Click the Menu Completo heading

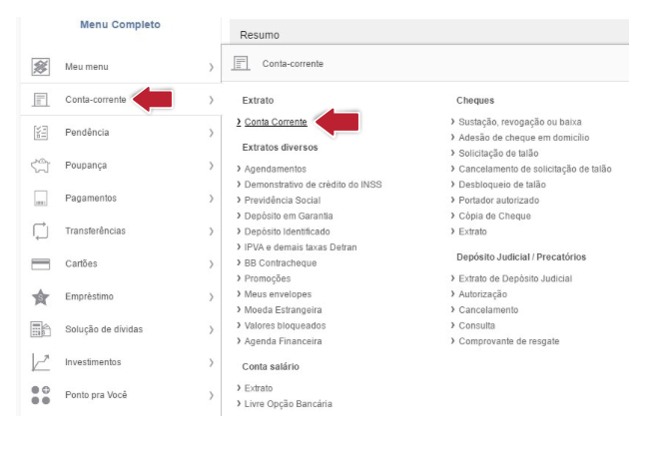click(x=121, y=25)
